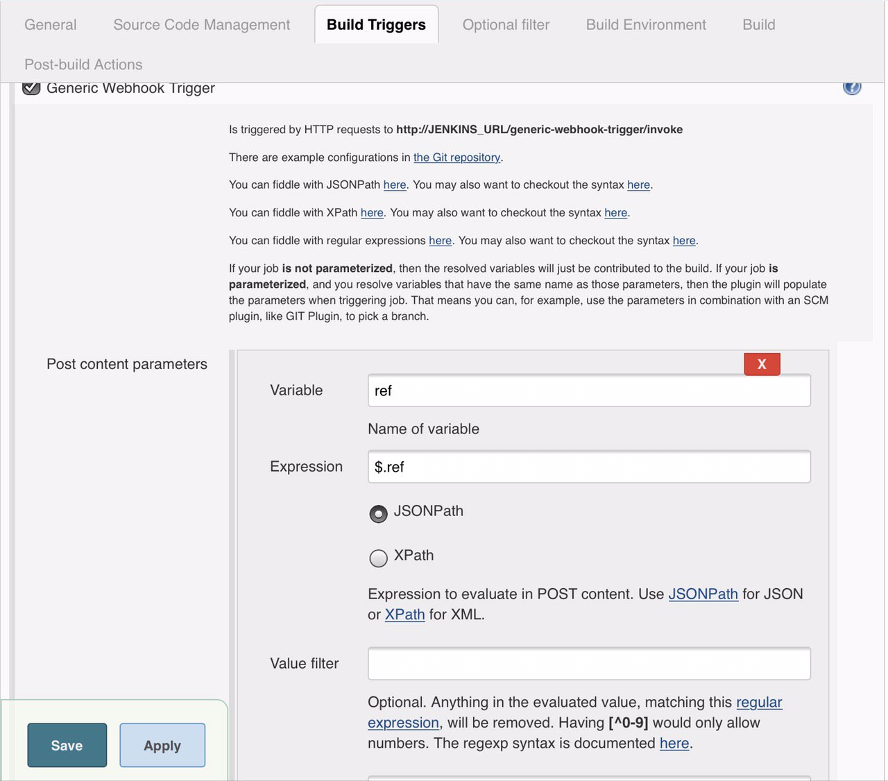Select the Build Triggers tab
The height and width of the screenshot is (781, 888).
coord(376,25)
